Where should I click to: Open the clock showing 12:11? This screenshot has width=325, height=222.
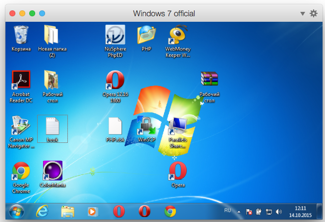pos(300,212)
